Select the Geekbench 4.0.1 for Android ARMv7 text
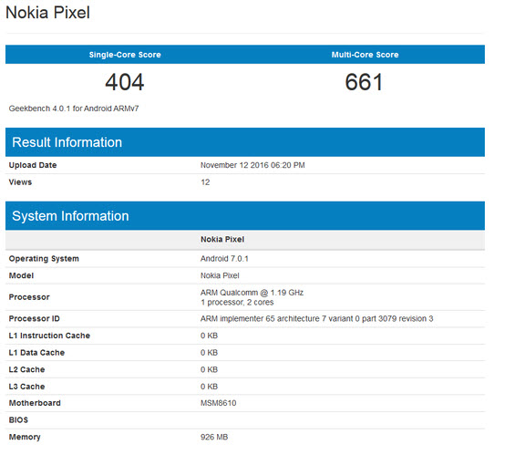 [x=74, y=109]
